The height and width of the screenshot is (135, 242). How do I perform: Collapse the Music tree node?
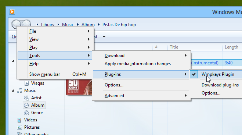tap(13, 90)
